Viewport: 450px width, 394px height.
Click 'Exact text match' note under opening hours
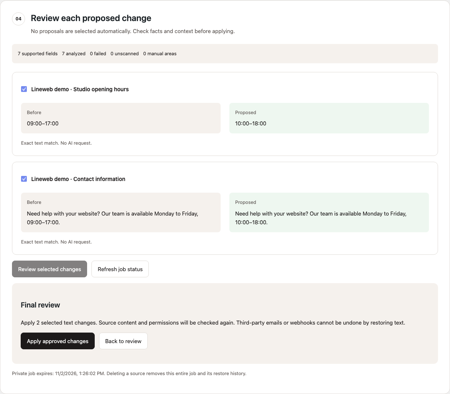(56, 143)
